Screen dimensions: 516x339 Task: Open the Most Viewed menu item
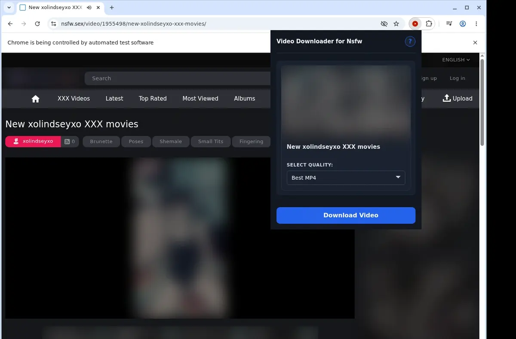pyautogui.click(x=200, y=99)
